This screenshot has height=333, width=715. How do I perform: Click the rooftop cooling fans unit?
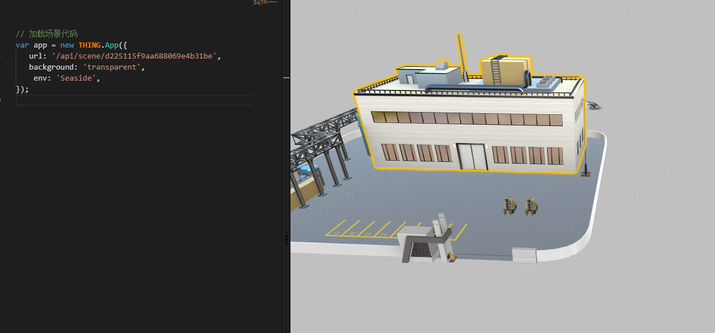(x=547, y=83)
